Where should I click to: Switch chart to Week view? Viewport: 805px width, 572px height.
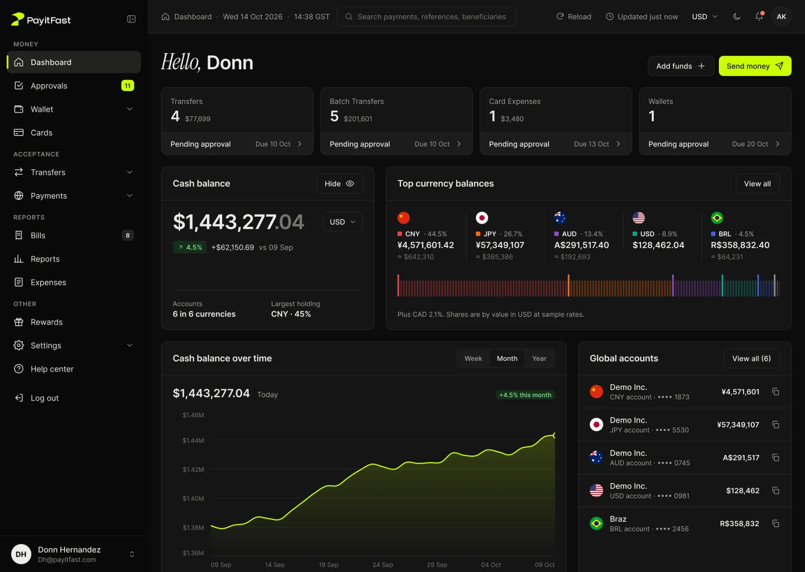tap(473, 358)
